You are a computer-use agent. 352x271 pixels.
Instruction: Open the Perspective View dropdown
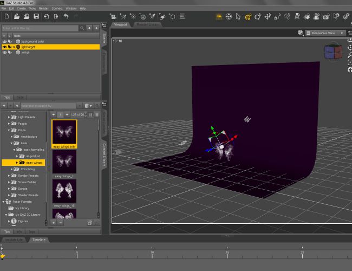[x=326, y=33]
